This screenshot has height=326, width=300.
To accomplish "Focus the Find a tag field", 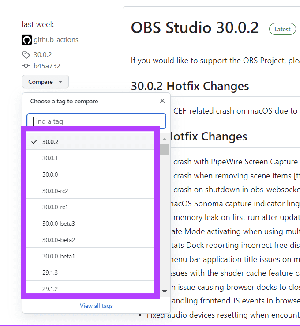I will coord(96,121).
